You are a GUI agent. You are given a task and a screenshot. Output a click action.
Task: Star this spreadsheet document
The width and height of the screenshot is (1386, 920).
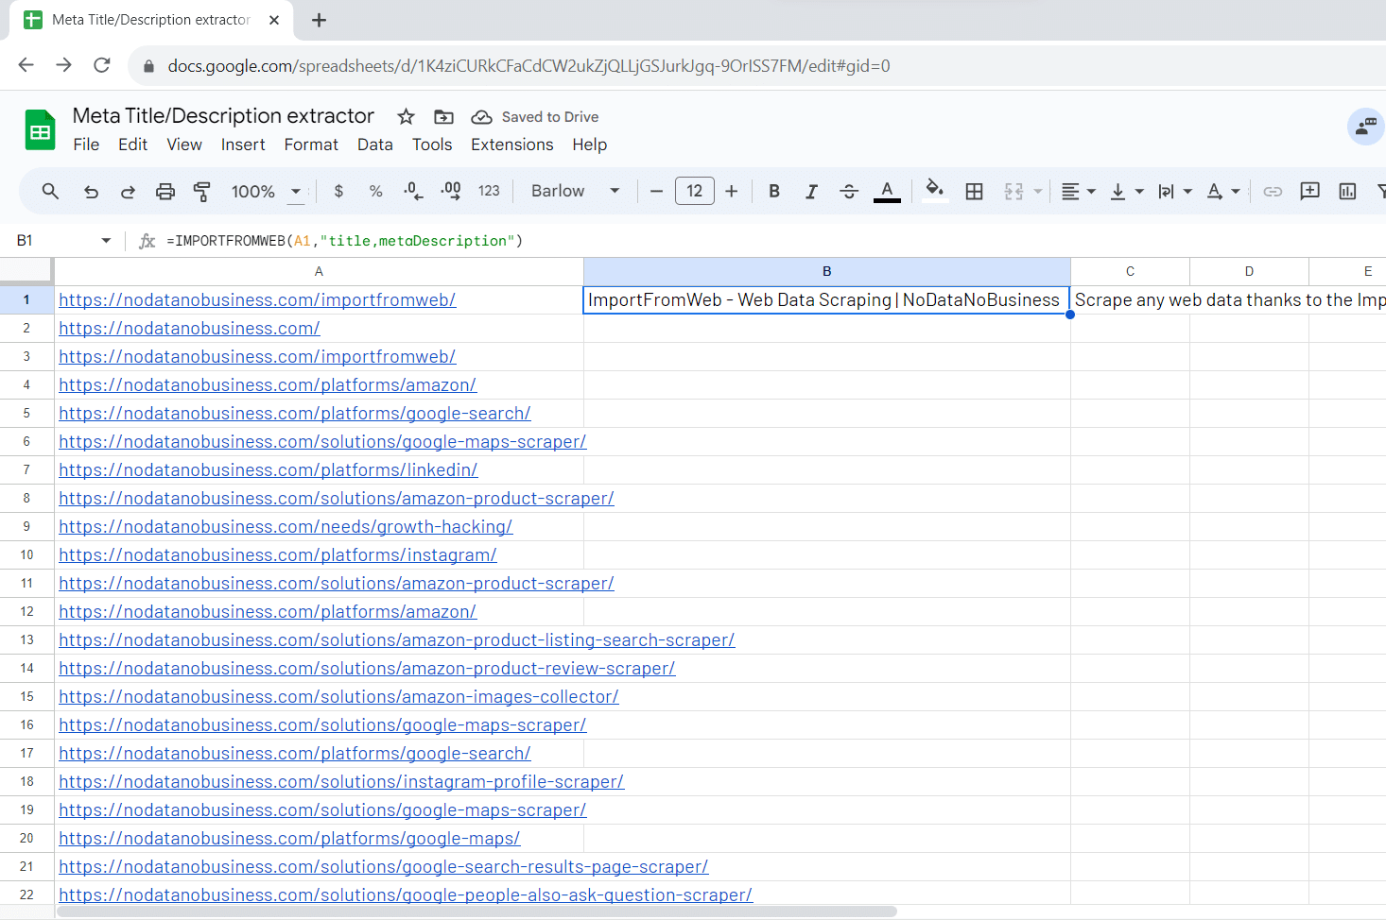click(x=406, y=116)
